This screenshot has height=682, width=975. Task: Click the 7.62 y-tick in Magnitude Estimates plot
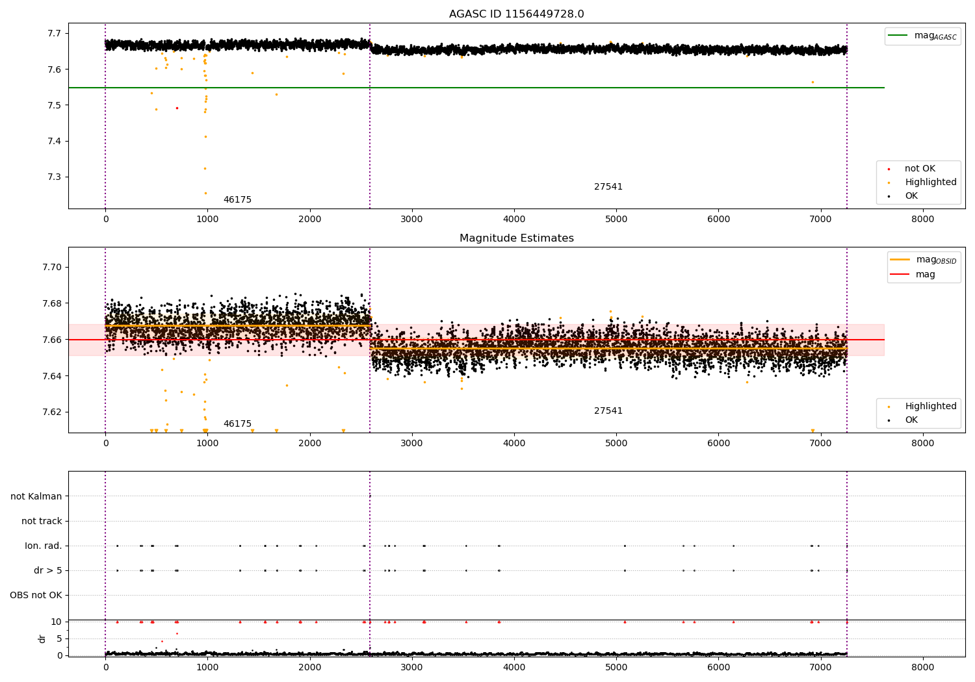(53, 412)
